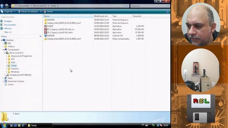Click the size value 97.383 KB

tap(139, 29)
